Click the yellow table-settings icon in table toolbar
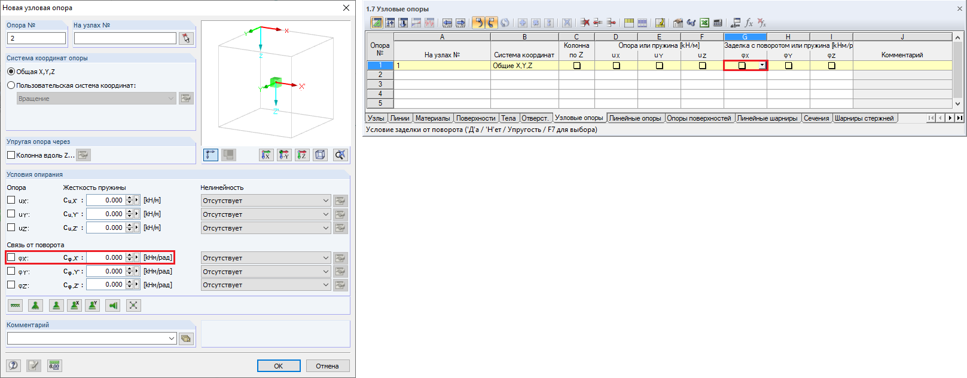The width and height of the screenshot is (967, 378). 629,23
